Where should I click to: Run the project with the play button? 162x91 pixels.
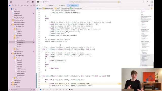[28, 2]
